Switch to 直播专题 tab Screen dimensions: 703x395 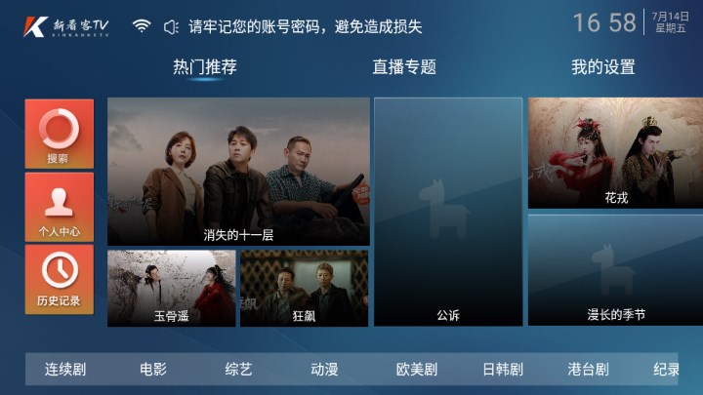[404, 67]
